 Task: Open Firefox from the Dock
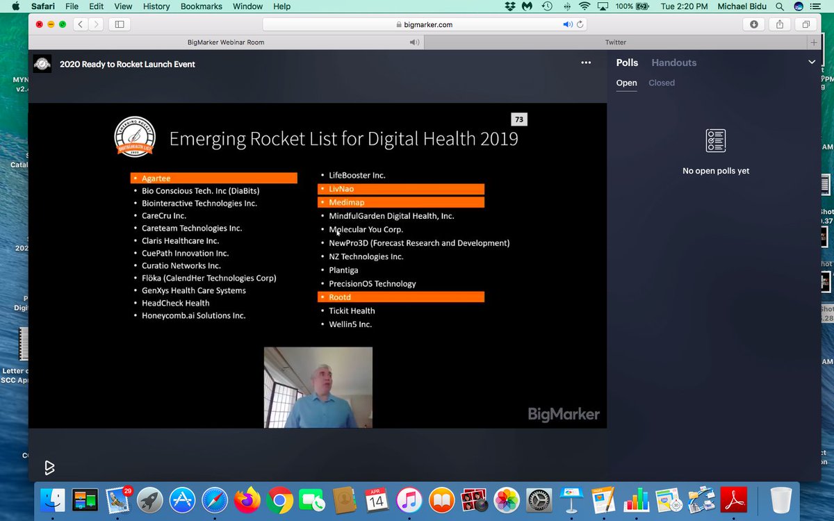click(x=247, y=500)
